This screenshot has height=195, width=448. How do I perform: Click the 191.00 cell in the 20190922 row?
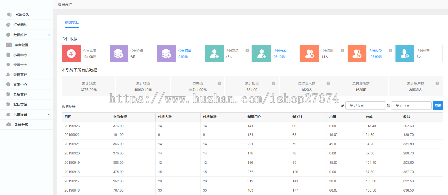click(x=118, y=135)
